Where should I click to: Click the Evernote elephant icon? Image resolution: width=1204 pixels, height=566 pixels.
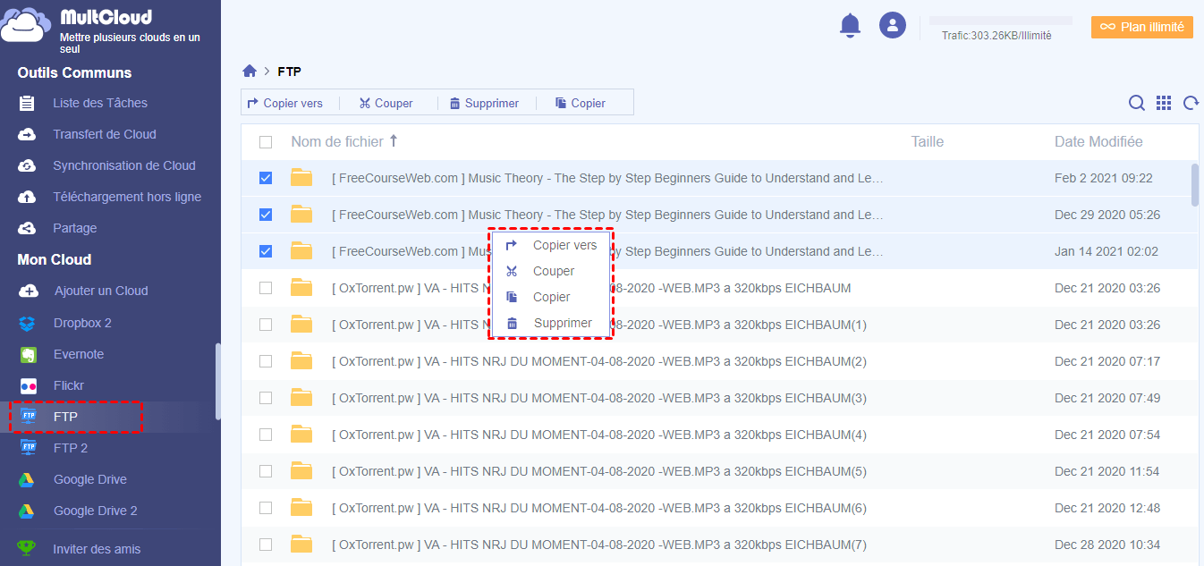(x=29, y=354)
